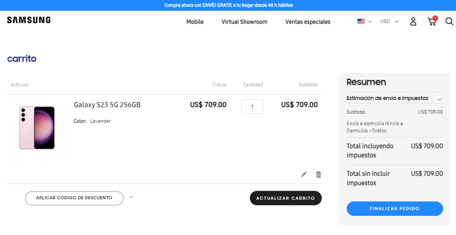Click the 'Cantidad' column header
The height and width of the screenshot is (235, 456).
pyautogui.click(x=253, y=85)
